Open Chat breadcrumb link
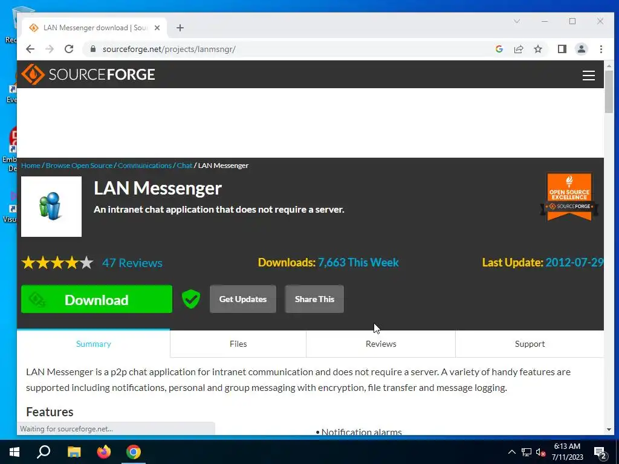This screenshot has width=619, height=464. (x=184, y=166)
